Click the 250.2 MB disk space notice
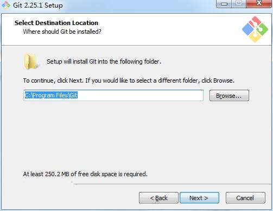The image size is (273, 211). click(x=85, y=174)
